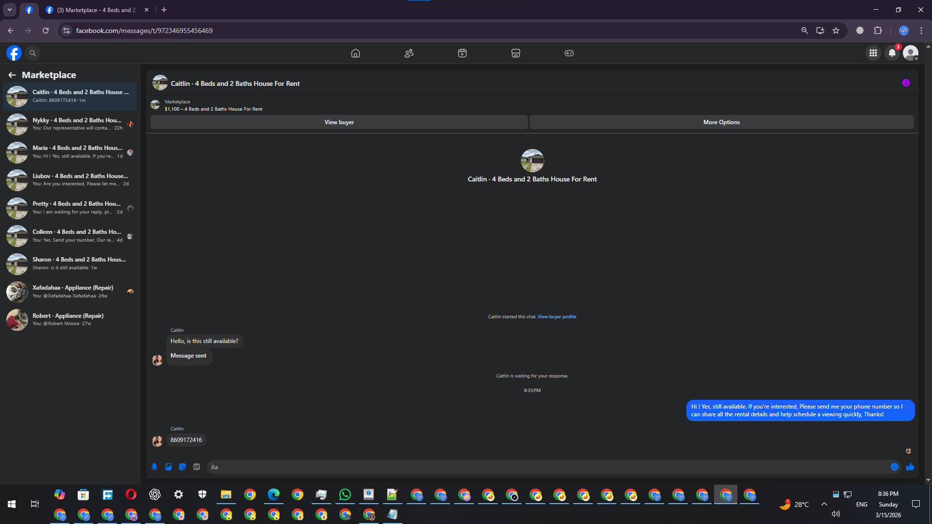The width and height of the screenshot is (932, 524).
Task: Switch to the first pinned Facebook tab
Action: click(29, 10)
